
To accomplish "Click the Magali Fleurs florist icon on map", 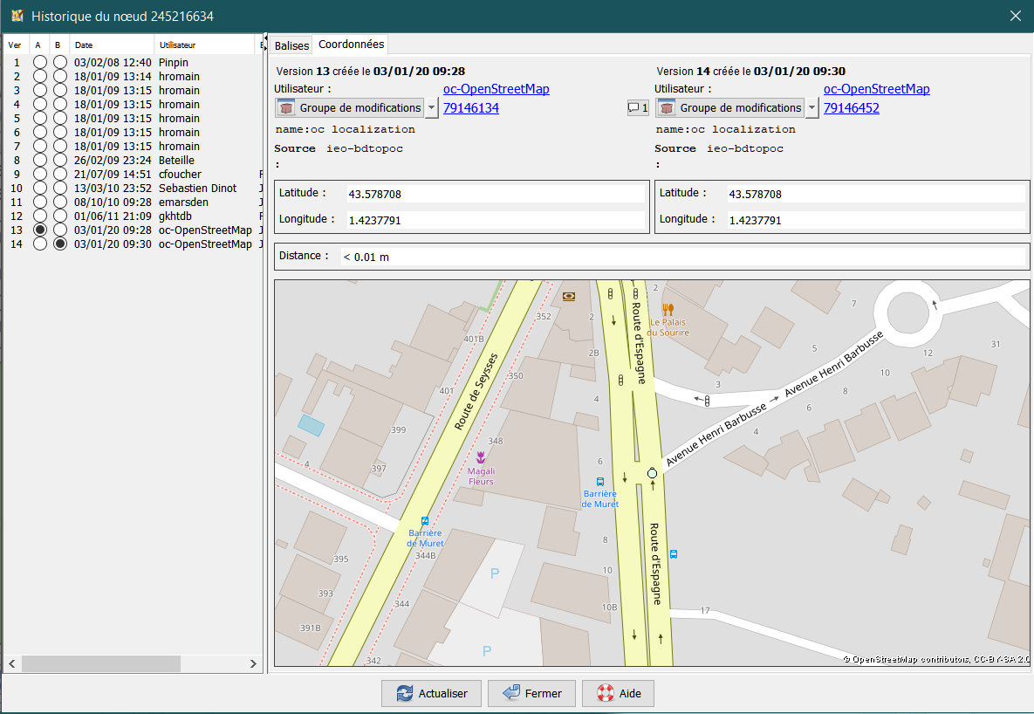I will tap(480, 457).
